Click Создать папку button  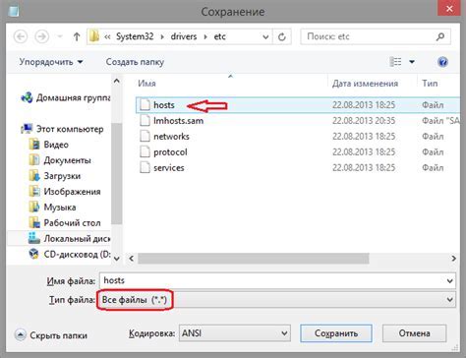[x=135, y=62]
